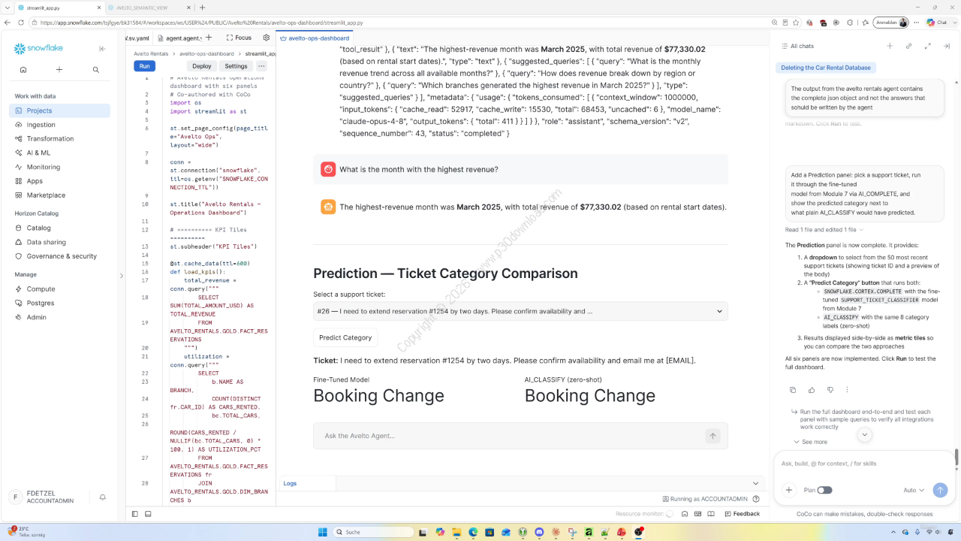
Task: Toggle the left panel layout icon
Action: point(135,514)
